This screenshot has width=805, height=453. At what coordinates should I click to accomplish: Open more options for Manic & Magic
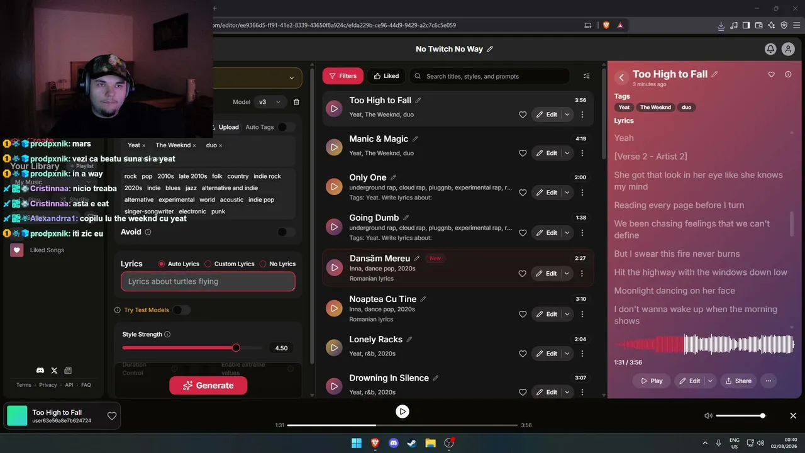point(582,153)
